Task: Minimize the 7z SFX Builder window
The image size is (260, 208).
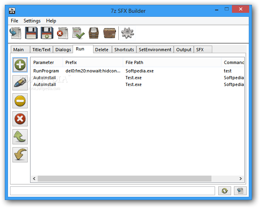Action: tap(217, 10)
